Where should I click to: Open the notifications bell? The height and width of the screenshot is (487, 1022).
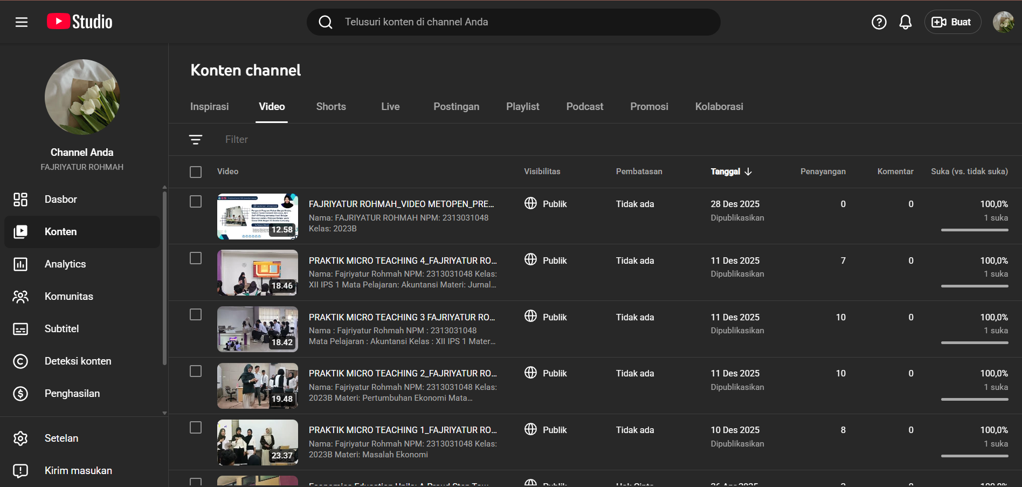[906, 22]
